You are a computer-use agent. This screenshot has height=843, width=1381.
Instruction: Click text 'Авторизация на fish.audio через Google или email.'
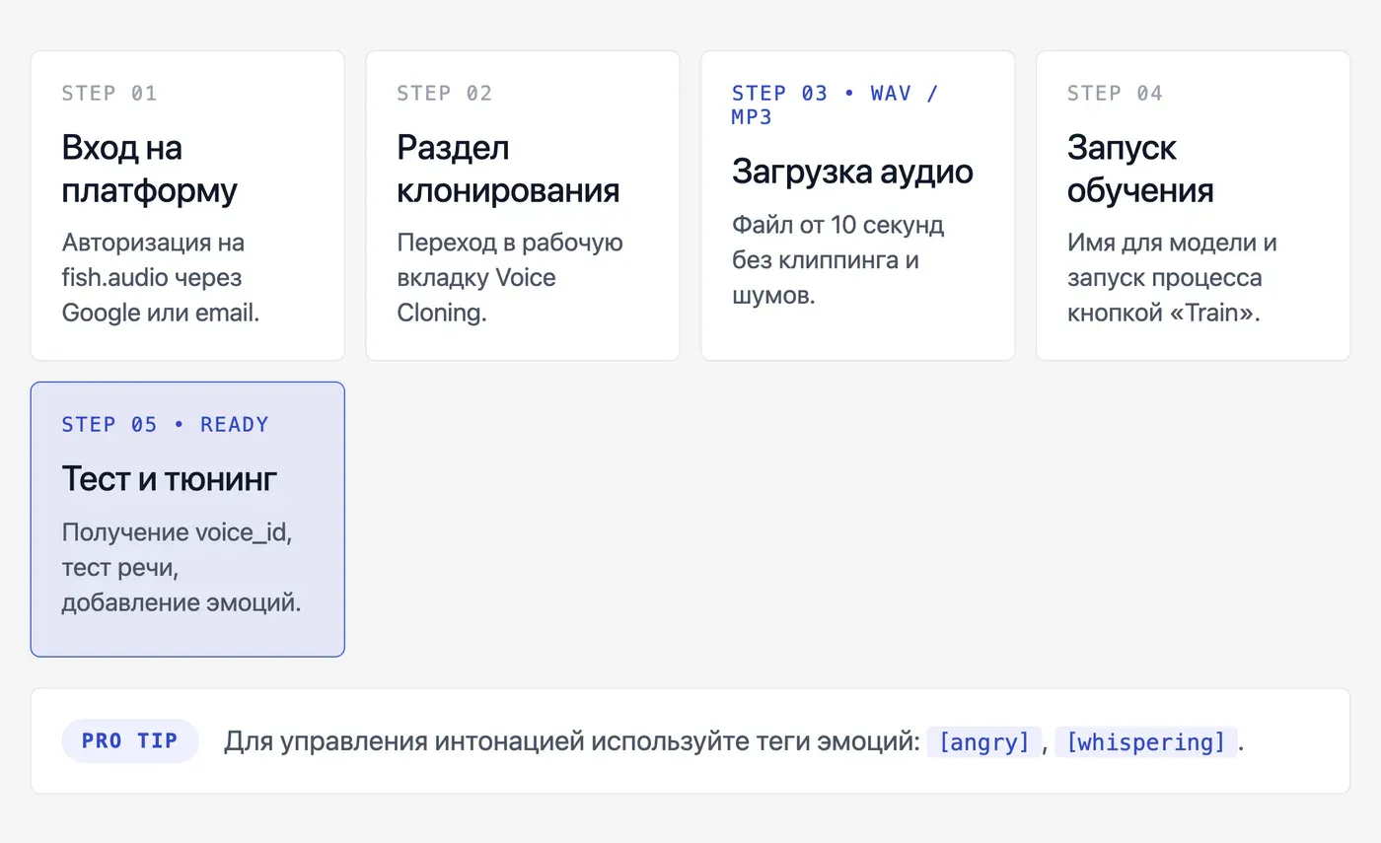[x=161, y=277]
